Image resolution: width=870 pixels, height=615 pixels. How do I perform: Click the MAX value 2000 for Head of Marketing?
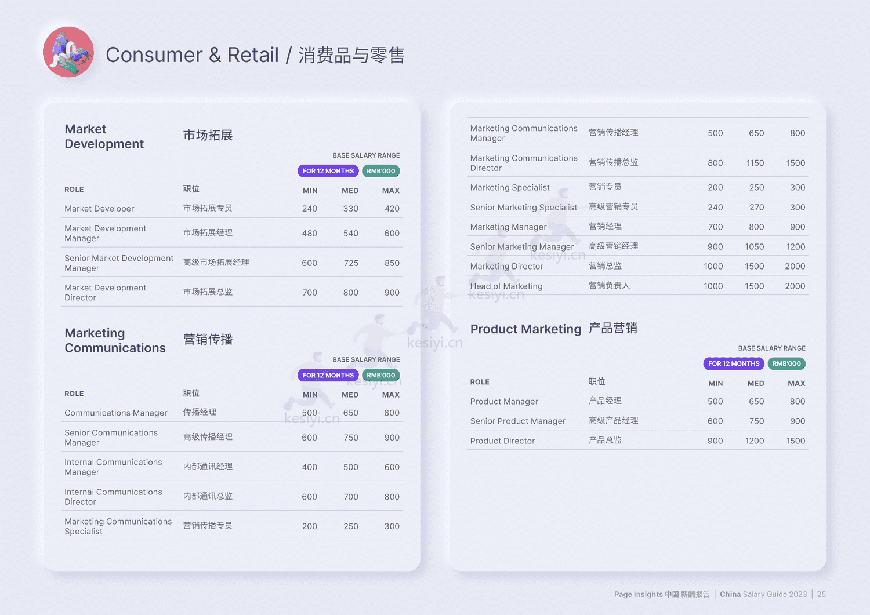(795, 286)
